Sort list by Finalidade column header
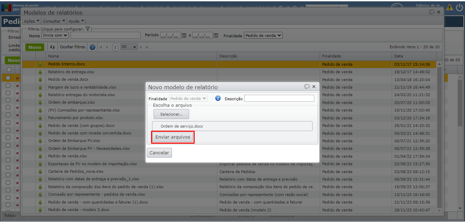The height and width of the screenshot is (222, 465). point(356,56)
